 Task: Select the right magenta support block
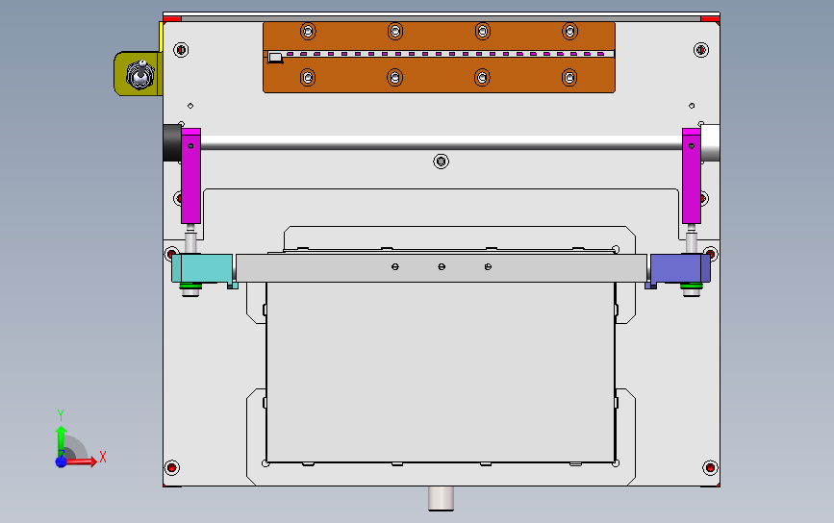point(692,176)
